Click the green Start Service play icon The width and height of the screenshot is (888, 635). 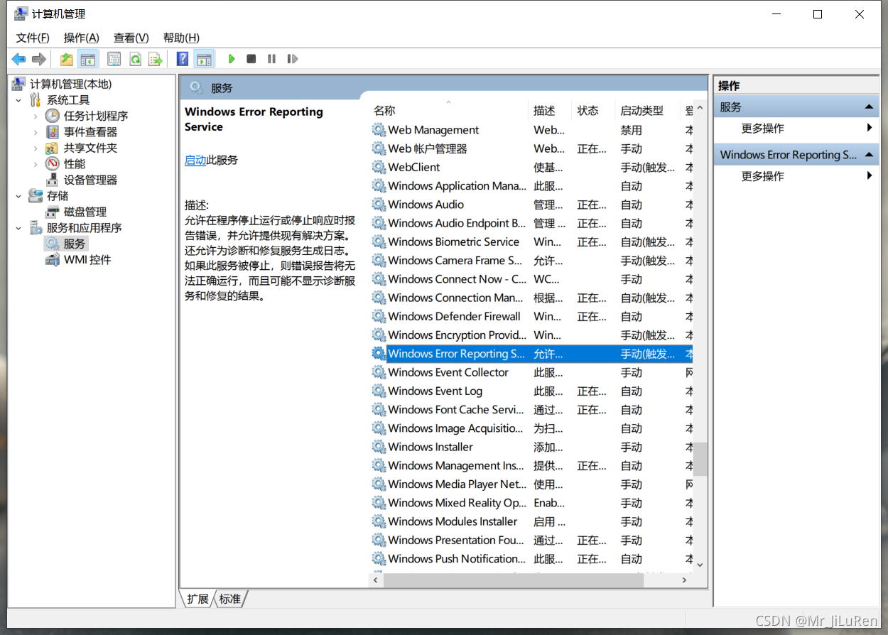(x=232, y=59)
